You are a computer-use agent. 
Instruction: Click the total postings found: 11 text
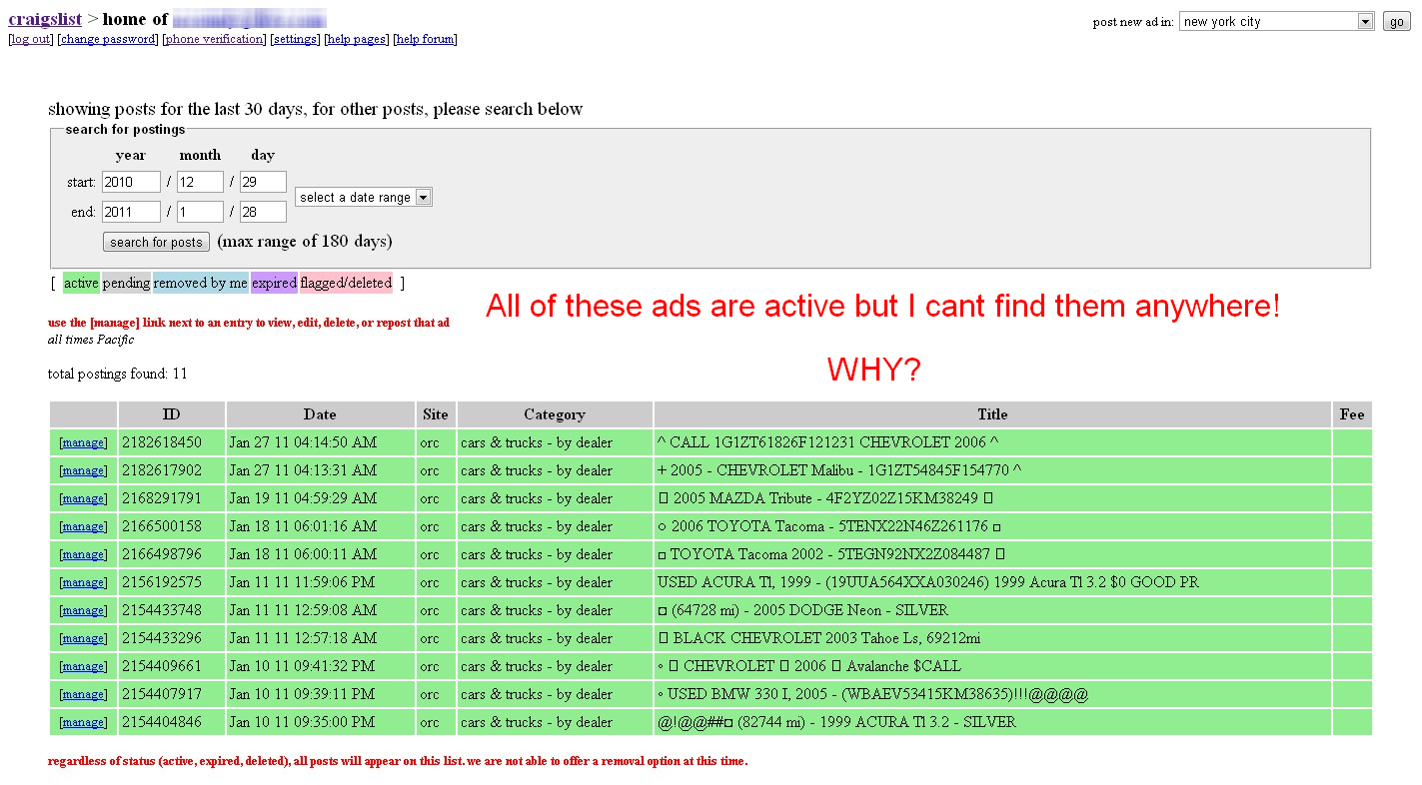click(118, 374)
